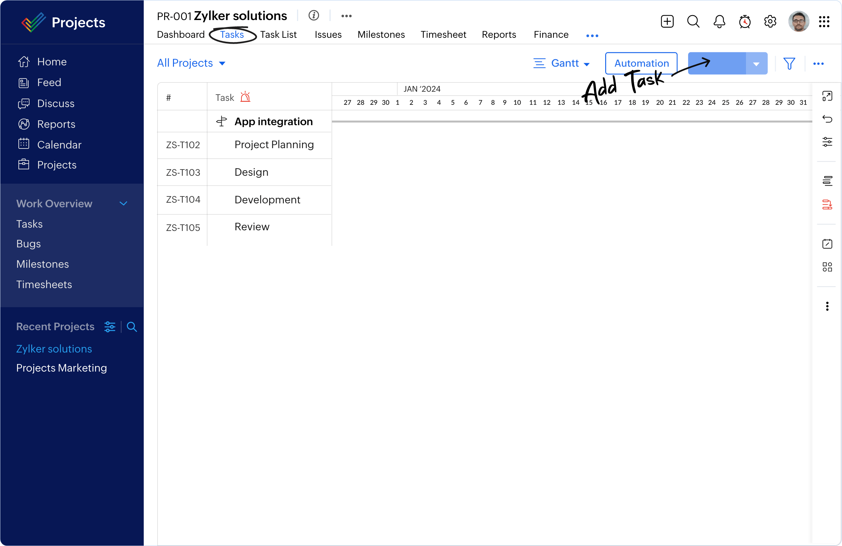
Task: Click the notifications bell icon
Action: pyautogui.click(x=719, y=21)
